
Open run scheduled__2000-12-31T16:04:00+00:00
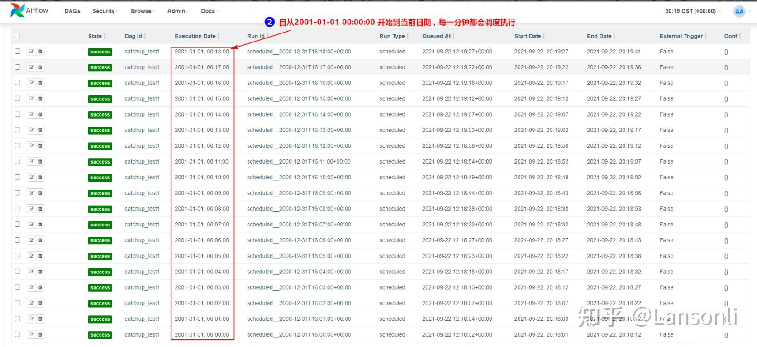299,272
